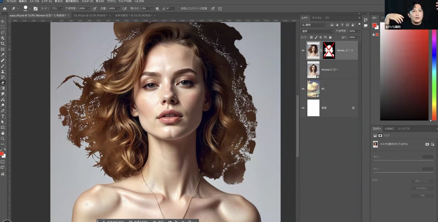The width and height of the screenshot is (438, 222).
Task: Enable 消去してヒストリーに記録 checkbox
Action: (x=178, y=8)
